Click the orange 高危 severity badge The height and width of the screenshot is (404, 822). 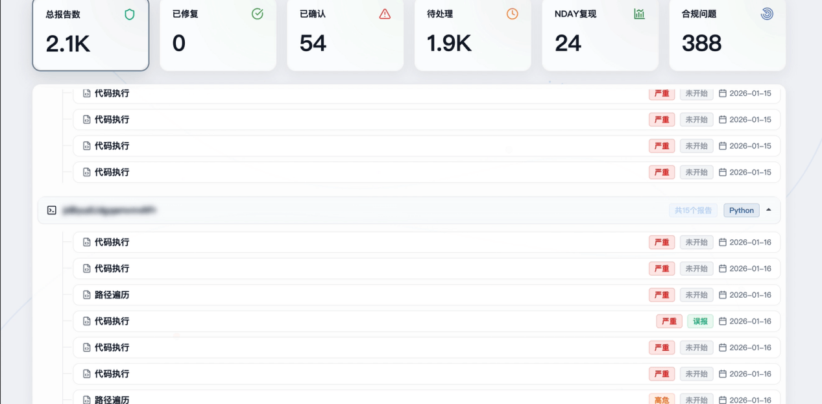click(662, 400)
